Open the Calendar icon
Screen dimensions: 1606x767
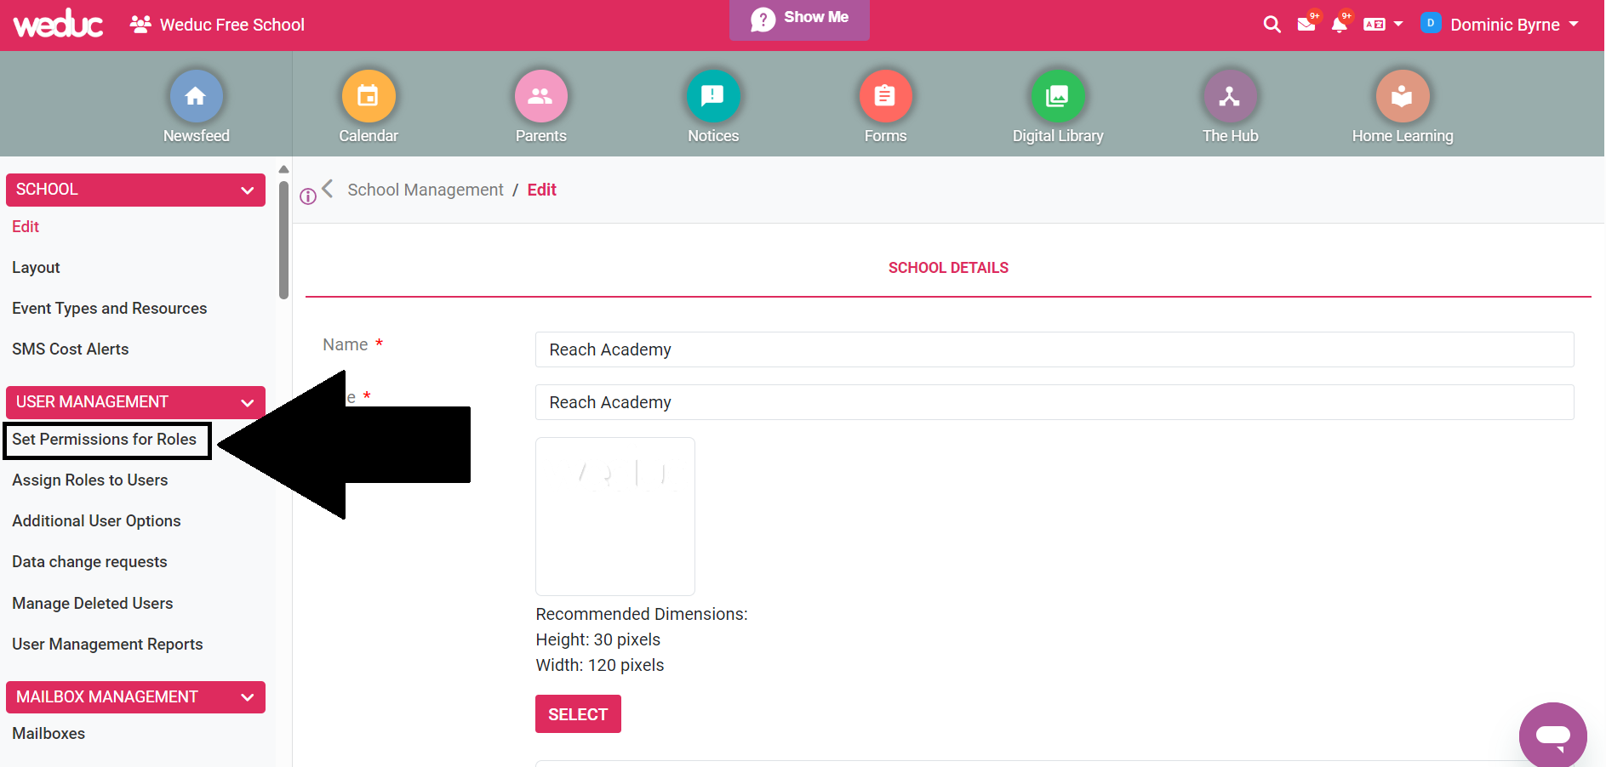tap(368, 96)
